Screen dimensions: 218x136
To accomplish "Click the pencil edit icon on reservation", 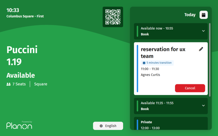I will 201,49.
